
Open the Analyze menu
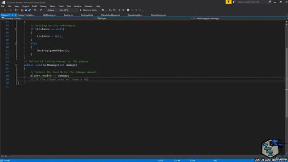(78, 6)
